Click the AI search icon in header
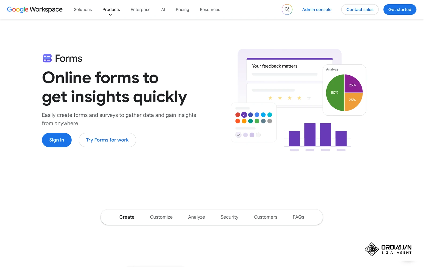428x267 pixels. coord(287,10)
